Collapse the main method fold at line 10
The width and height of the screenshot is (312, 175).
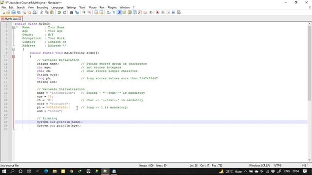14,56
